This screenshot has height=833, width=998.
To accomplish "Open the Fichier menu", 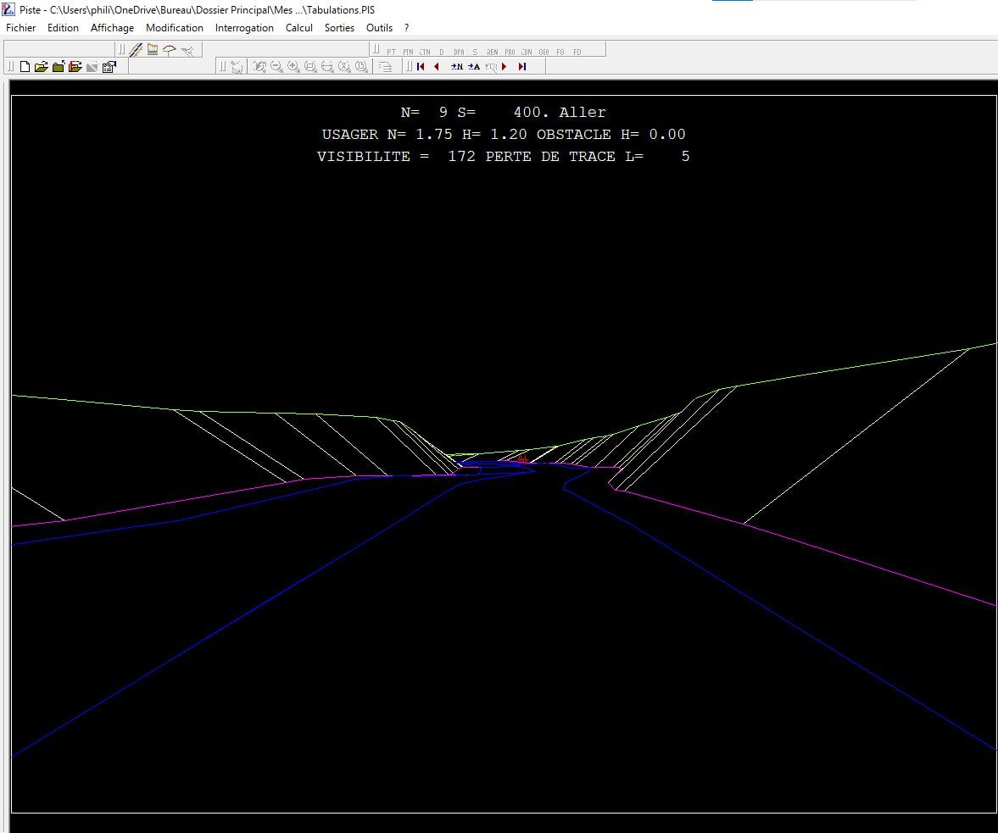I will [21, 28].
